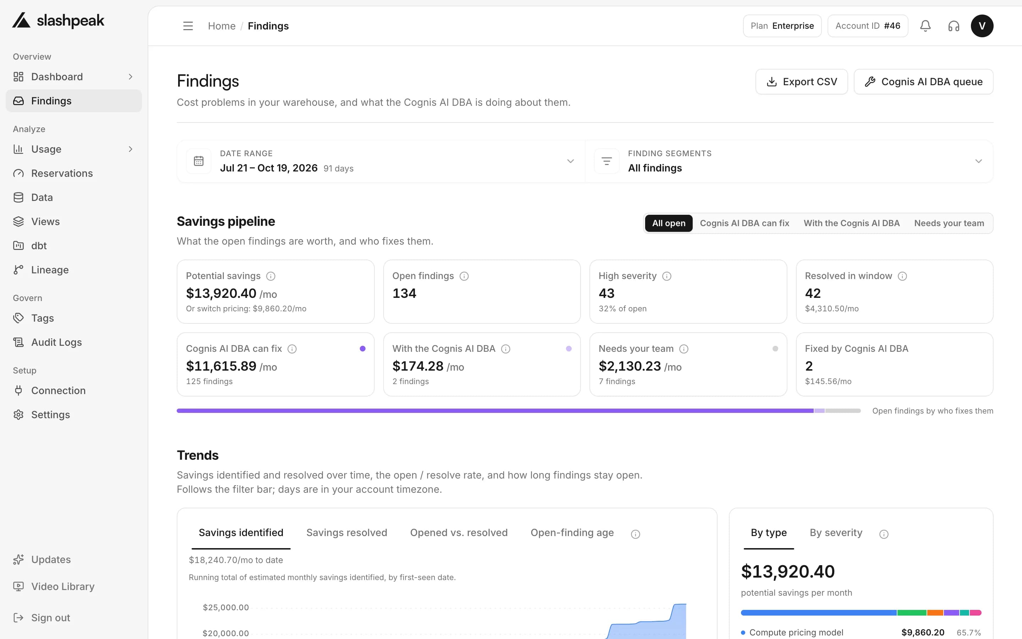Open the Cognis AI DBA queue
The width and height of the screenshot is (1022, 639).
click(923, 82)
